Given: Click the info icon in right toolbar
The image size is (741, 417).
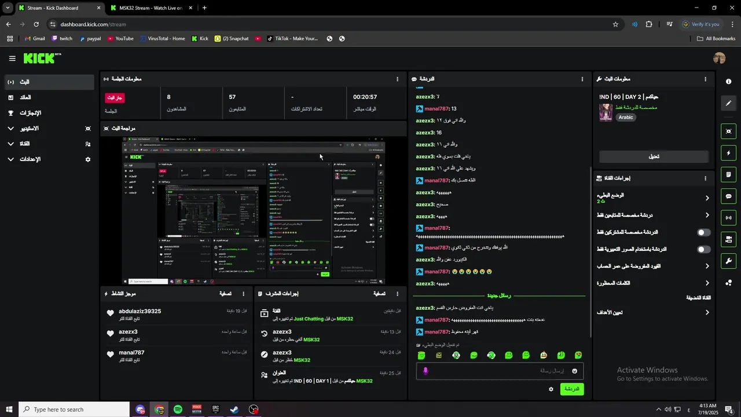Looking at the screenshot, I should coord(728,82).
